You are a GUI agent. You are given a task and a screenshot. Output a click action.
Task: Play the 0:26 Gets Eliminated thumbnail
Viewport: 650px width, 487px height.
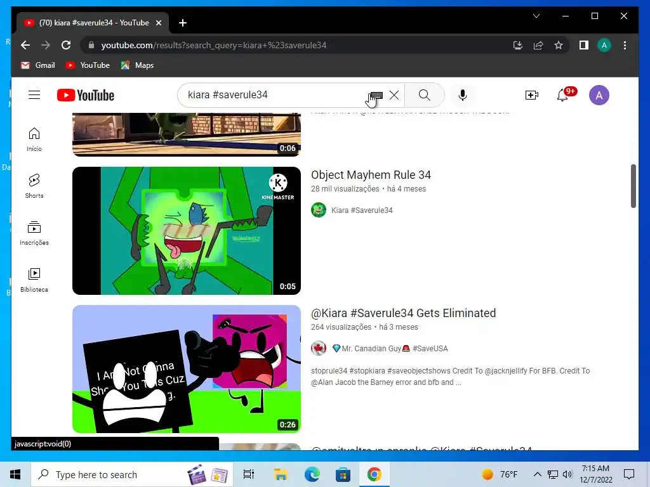[187, 369]
